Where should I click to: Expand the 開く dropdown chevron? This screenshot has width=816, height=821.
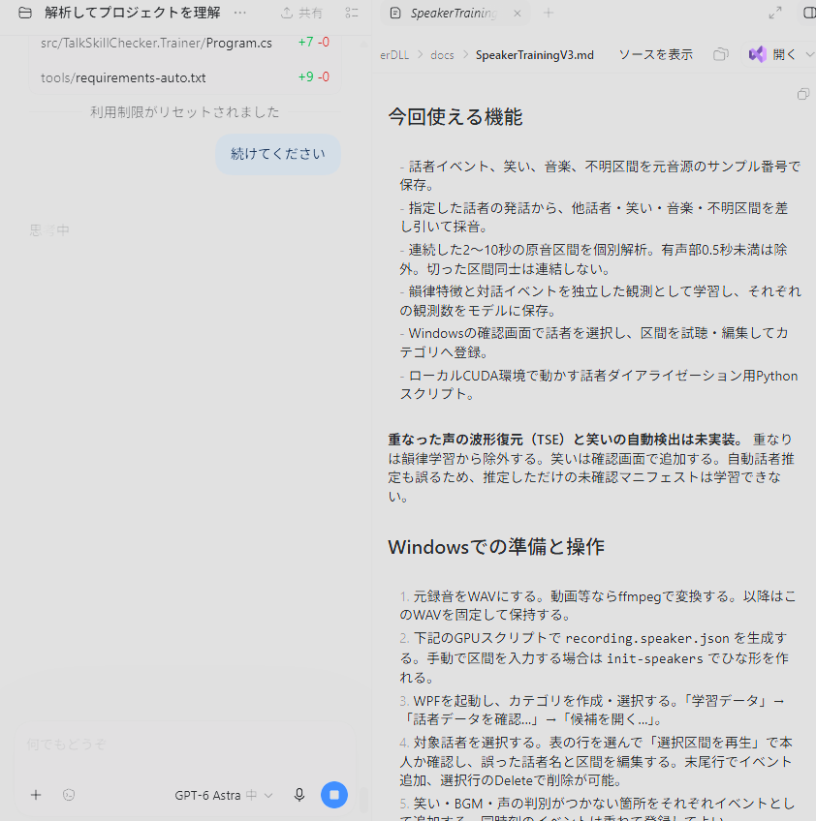809,54
